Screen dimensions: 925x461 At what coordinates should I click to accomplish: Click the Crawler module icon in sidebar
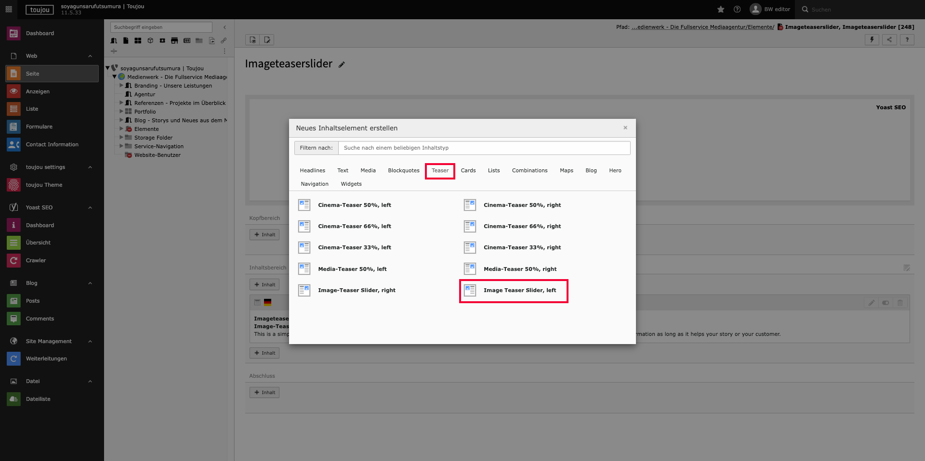click(x=13, y=260)
